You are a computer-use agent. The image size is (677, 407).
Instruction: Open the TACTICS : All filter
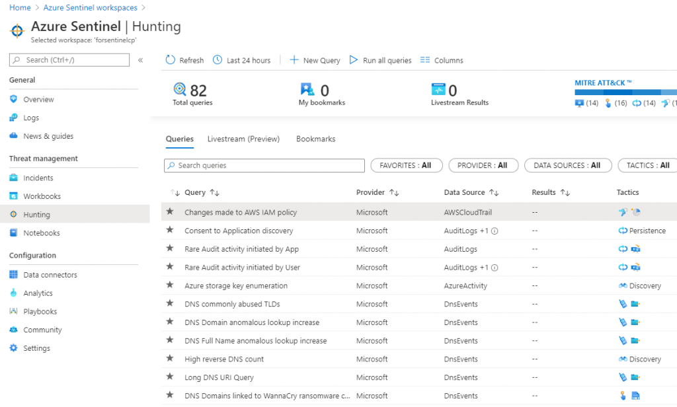pyautogui.click(x=647, y=165)
